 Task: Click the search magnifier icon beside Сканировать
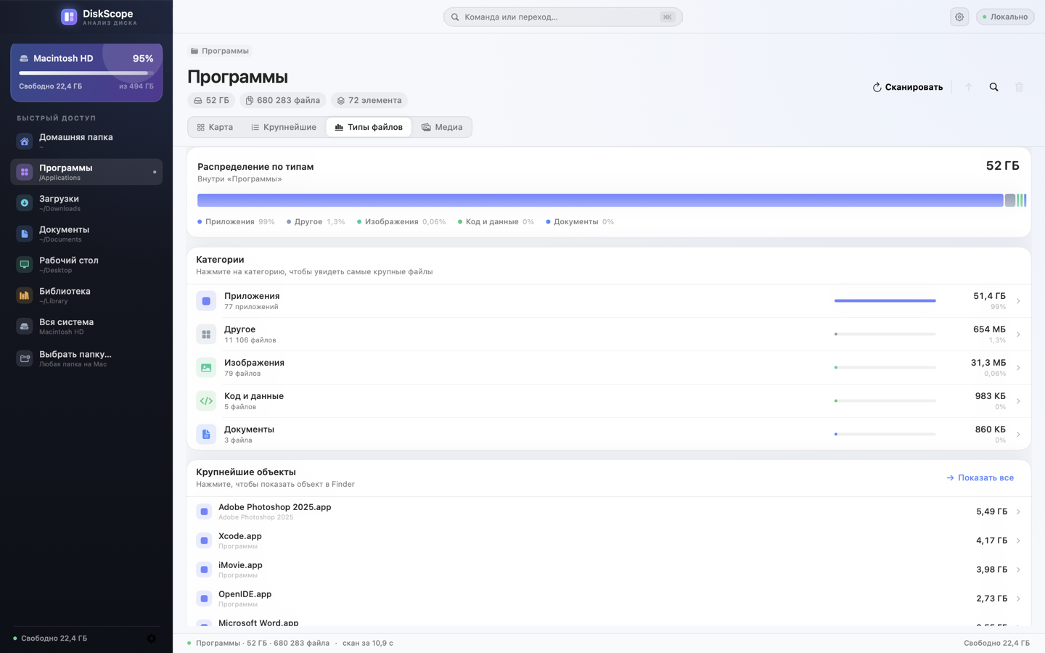pos(994,87)
